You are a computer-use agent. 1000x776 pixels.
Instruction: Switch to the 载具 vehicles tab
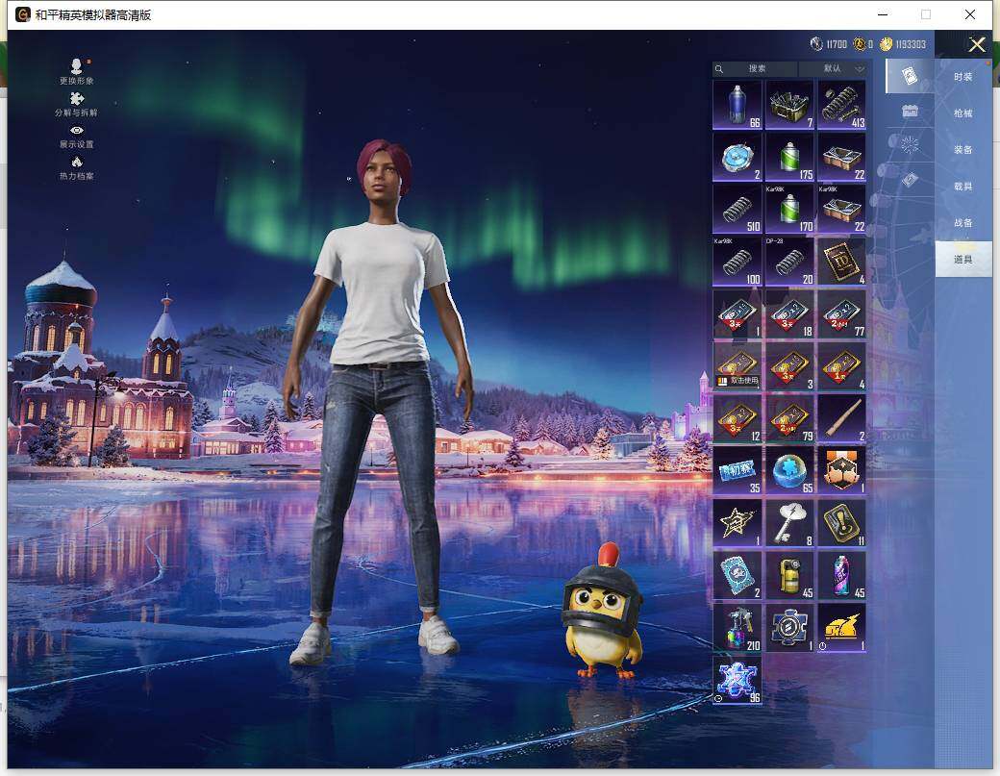pyautogui.click(x=963, y=187)
